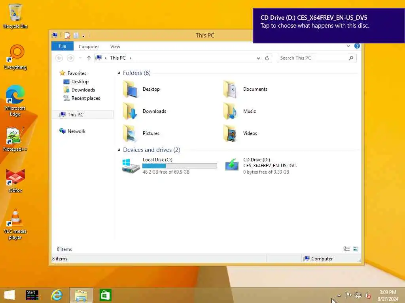Go up one level with Up arrow
The image size is (405, 303).
click(x=89, y=58)
